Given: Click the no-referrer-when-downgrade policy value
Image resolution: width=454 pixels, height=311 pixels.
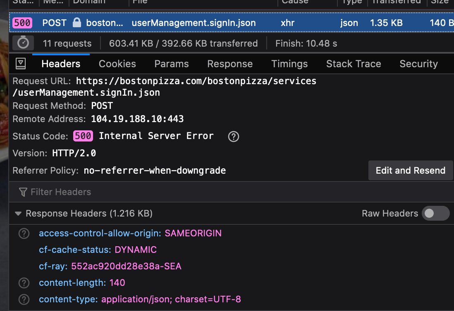Looking at the screenshot, I should 155,170.
